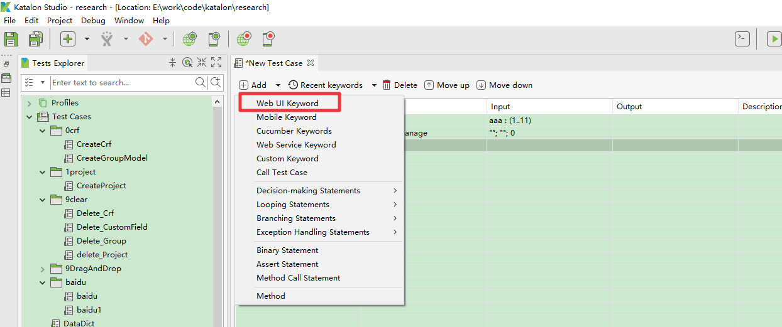This screenshot has height=327, width=782.
Task: Choose Call Test Case from the menu
Action: [282, 172]
